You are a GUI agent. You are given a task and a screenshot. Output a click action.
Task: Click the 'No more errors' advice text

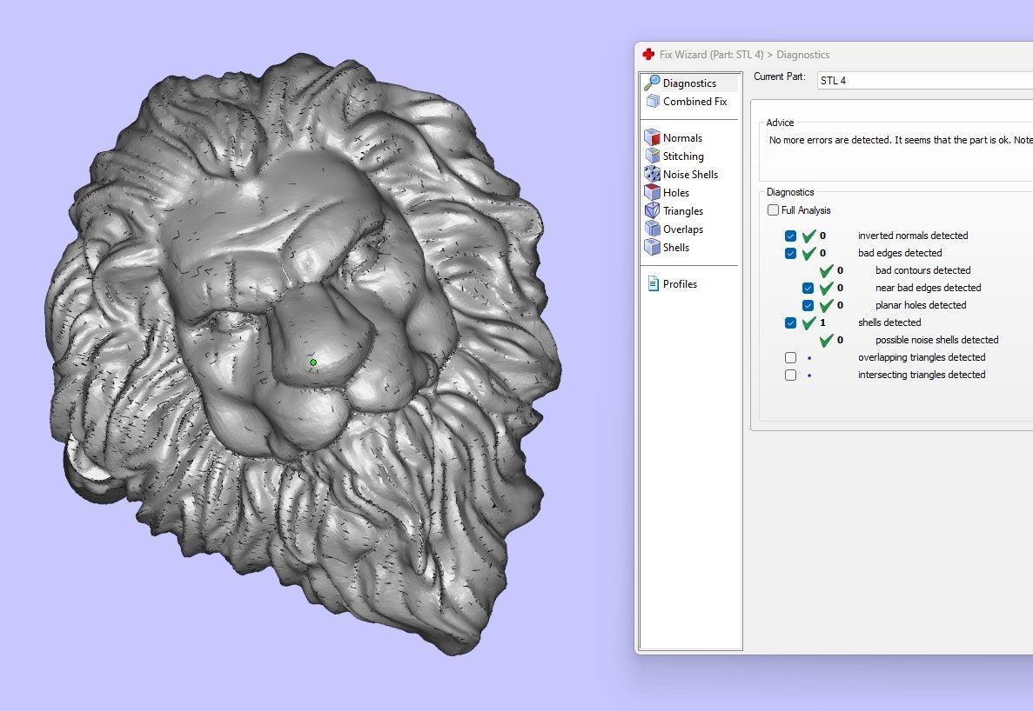coord(900,140)
